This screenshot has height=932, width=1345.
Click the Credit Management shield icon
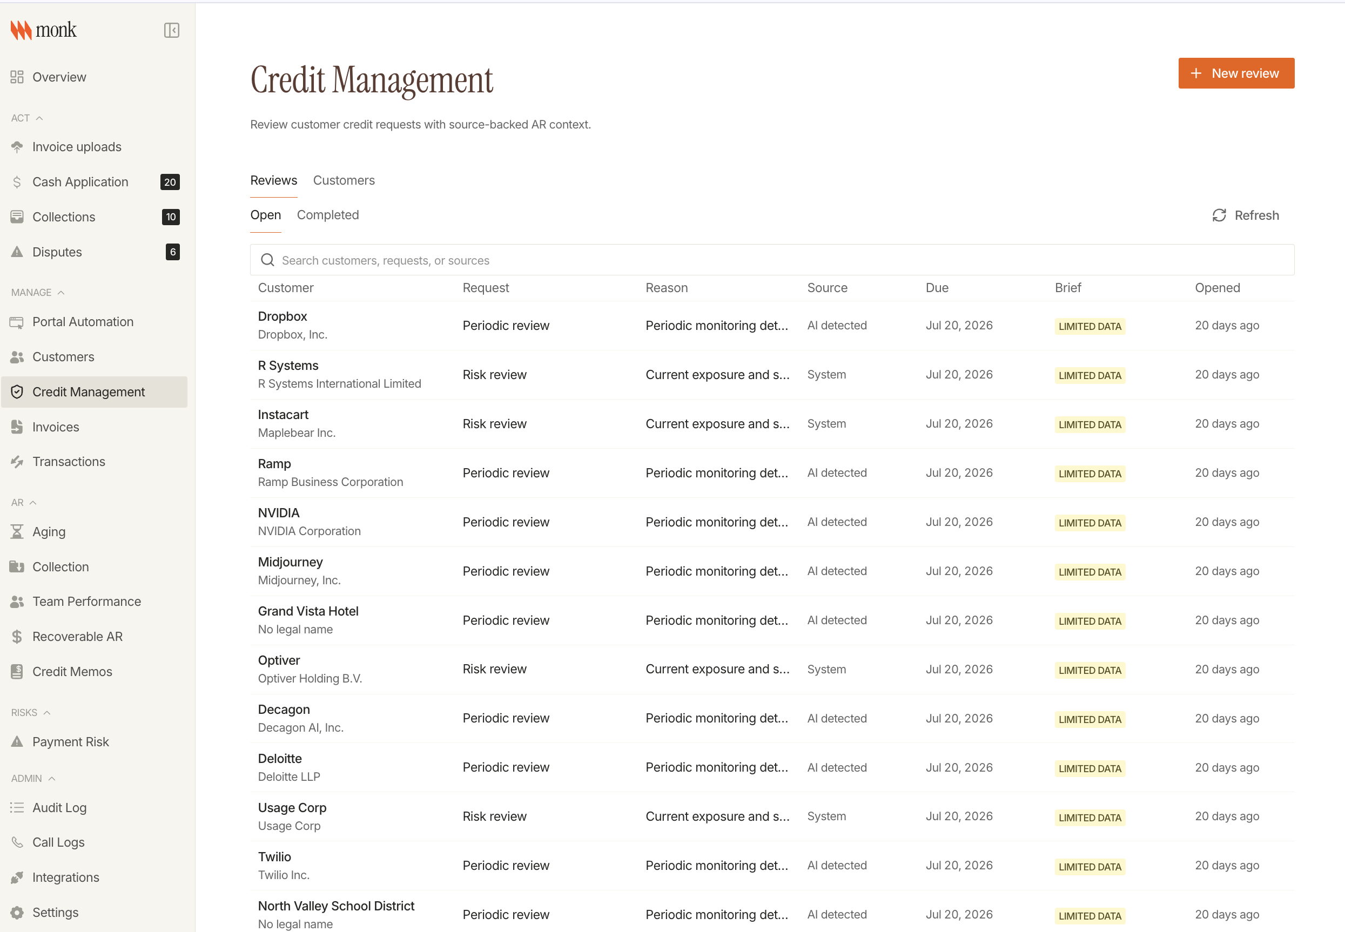pyautogui.click(x=17, y=392)
